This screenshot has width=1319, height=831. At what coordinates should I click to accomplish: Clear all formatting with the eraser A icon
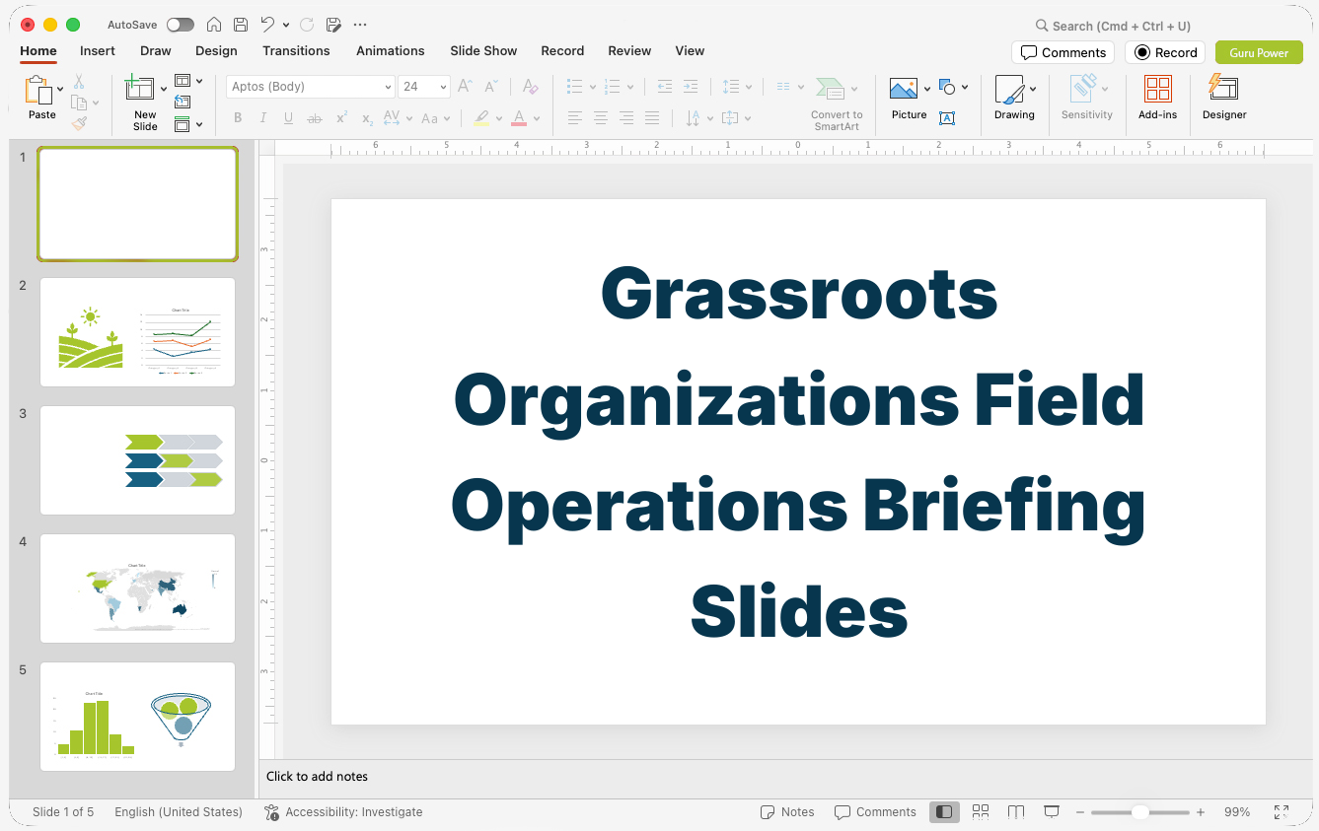pos(530,87)
